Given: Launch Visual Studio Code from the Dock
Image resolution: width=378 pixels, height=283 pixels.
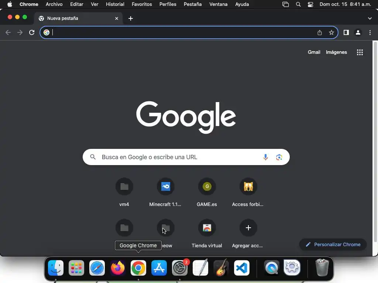Looking at the screenshot, I should click(x=242, y=268).
